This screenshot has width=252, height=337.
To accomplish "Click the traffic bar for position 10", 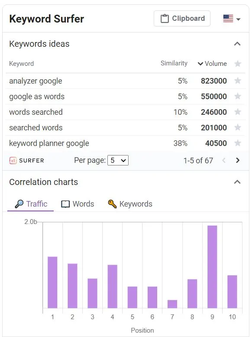I will (232, 292).
